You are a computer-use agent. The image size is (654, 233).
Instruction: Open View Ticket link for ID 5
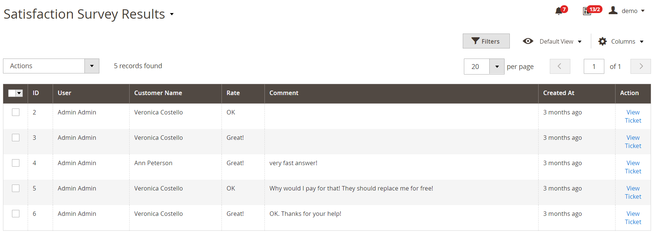[633, 192]
